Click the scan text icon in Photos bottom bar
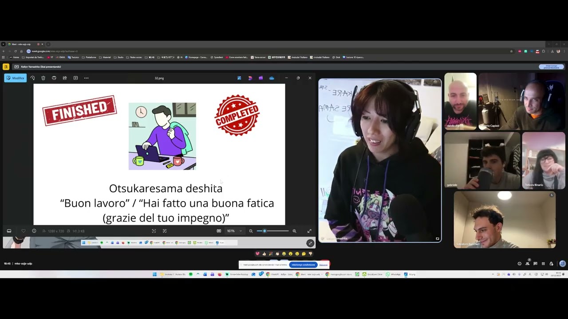 click(165, 231)
